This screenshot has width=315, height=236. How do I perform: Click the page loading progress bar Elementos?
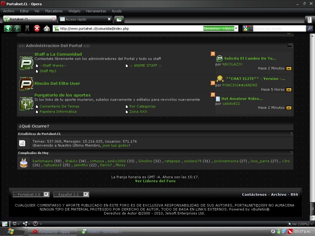tap(219, 29)
